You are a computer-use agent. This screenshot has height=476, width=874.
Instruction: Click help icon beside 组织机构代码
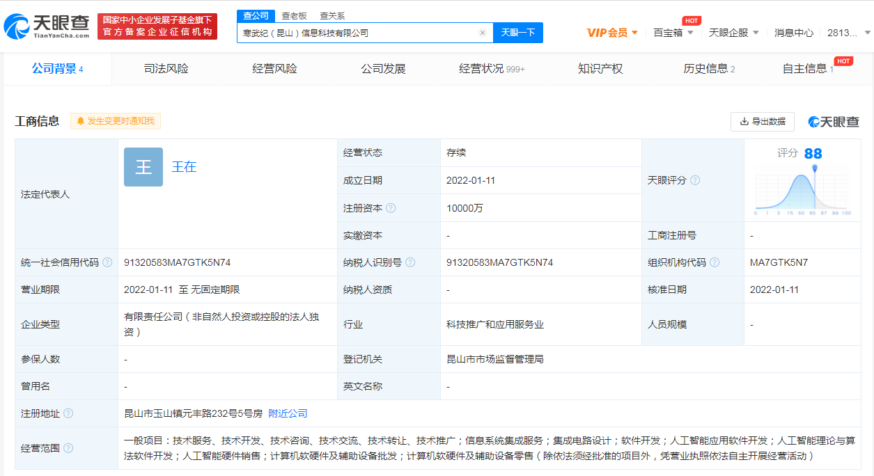[x=715, y=262]
